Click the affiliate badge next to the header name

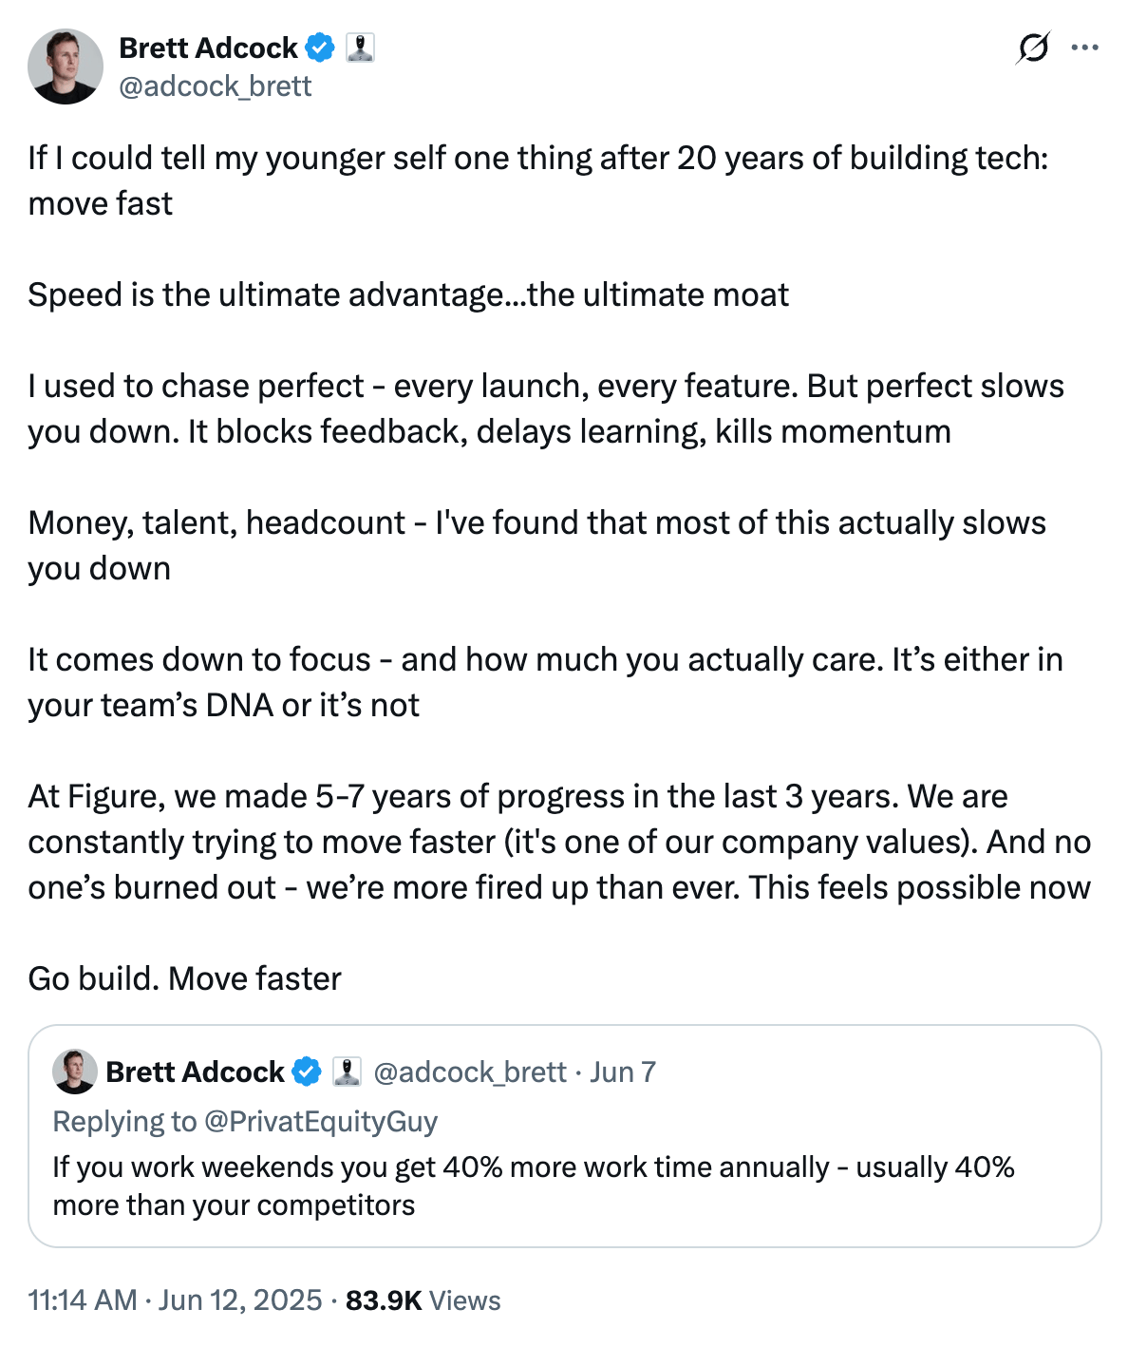[x=360, y=47]
